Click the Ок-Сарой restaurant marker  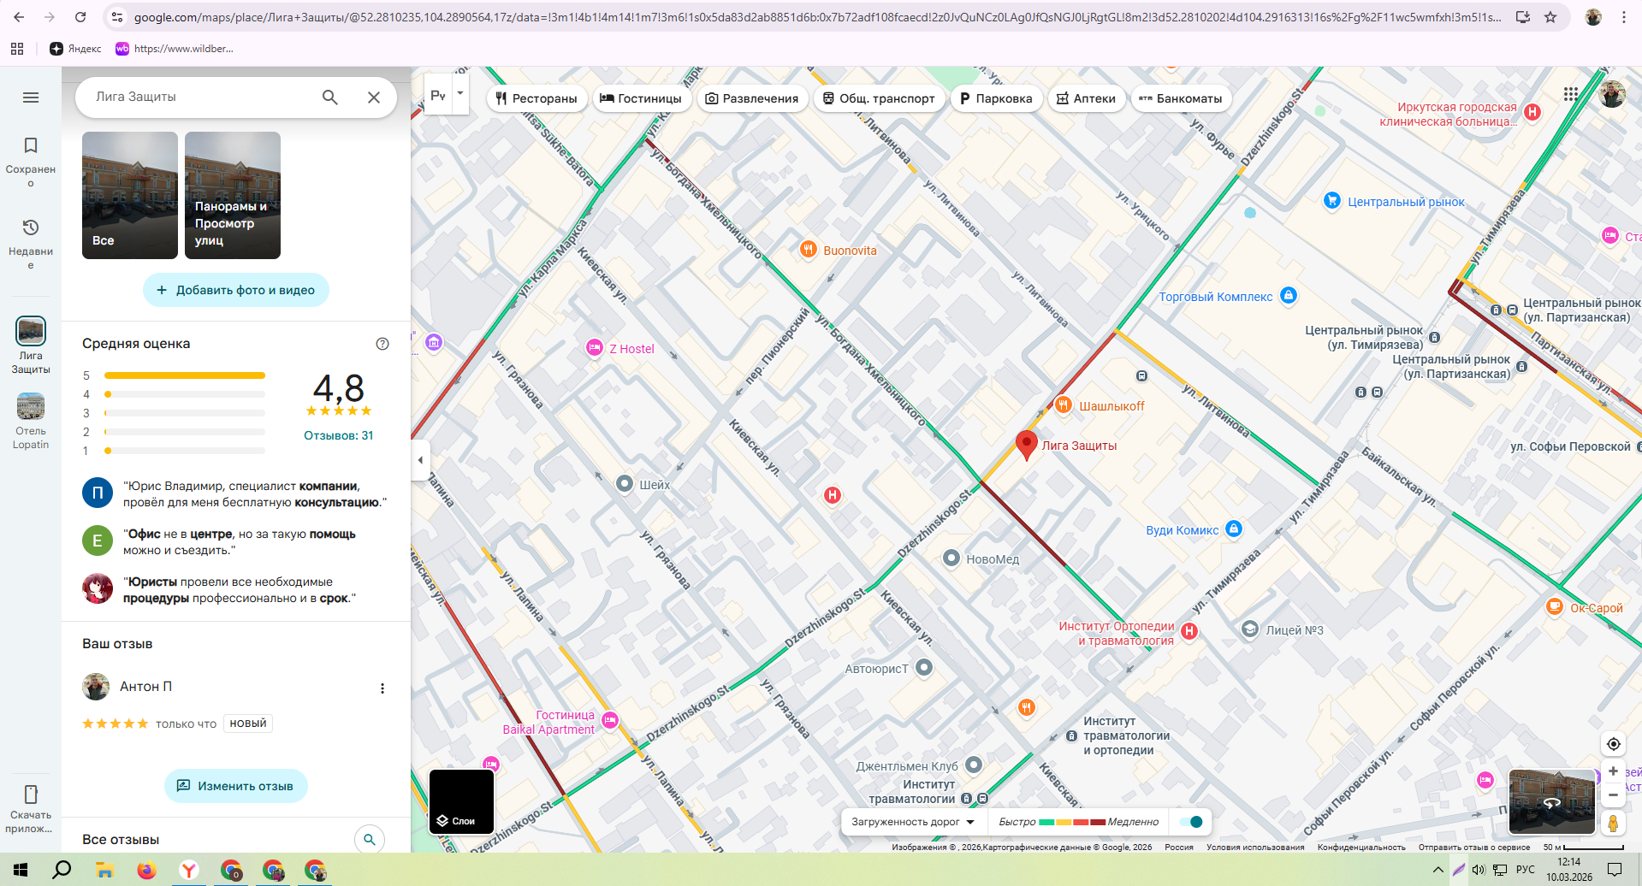point(1555,607)
